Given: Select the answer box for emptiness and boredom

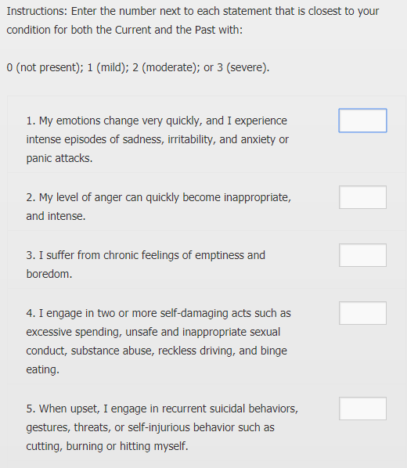Looking at the screenshot, I should 362,255.
